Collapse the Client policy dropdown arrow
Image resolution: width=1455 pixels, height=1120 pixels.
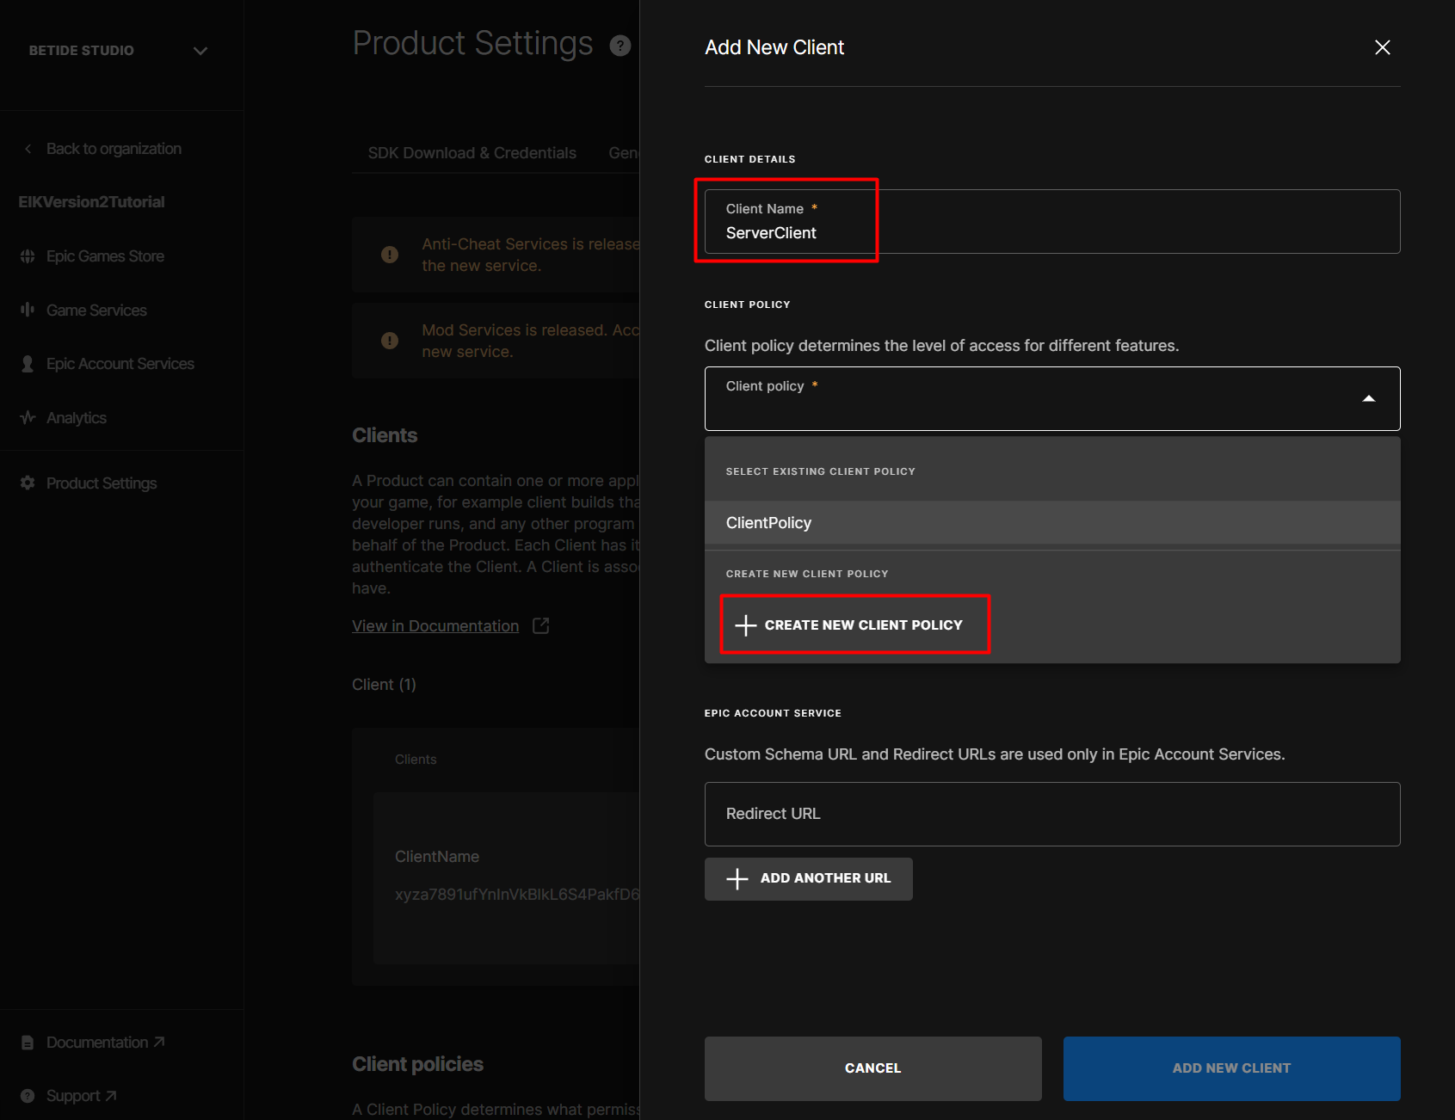pos(1368,398)
